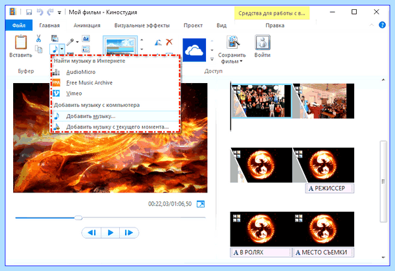Click the Title text icon in ribbon
Viewport: 395px width, 271px height.
click(x=86, y=38)
